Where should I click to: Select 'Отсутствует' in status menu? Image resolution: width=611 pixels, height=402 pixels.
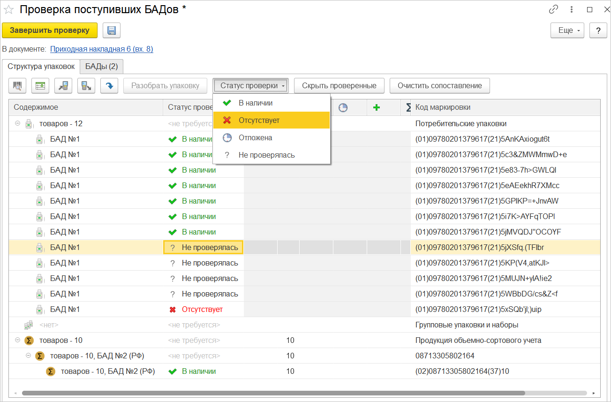(x=259, y=120)
